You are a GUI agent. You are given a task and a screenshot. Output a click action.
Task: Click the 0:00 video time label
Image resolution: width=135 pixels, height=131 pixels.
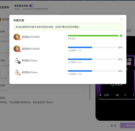click(107, 95)
